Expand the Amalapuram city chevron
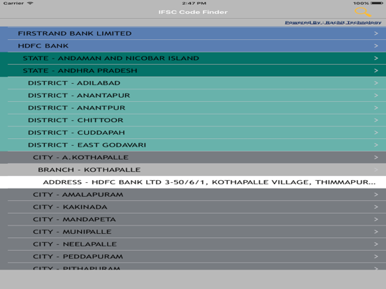 click(x=376, y=194)
